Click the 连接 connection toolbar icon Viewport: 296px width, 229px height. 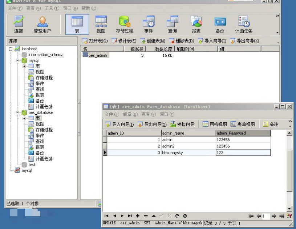click(19, 25)
